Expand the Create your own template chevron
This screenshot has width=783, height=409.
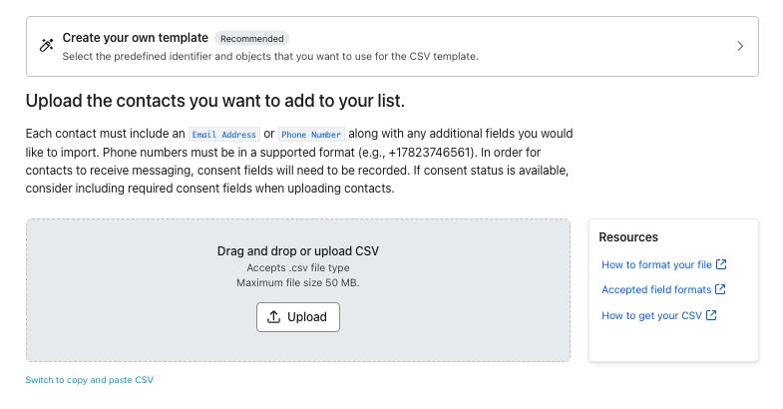[x=740, y=46]
